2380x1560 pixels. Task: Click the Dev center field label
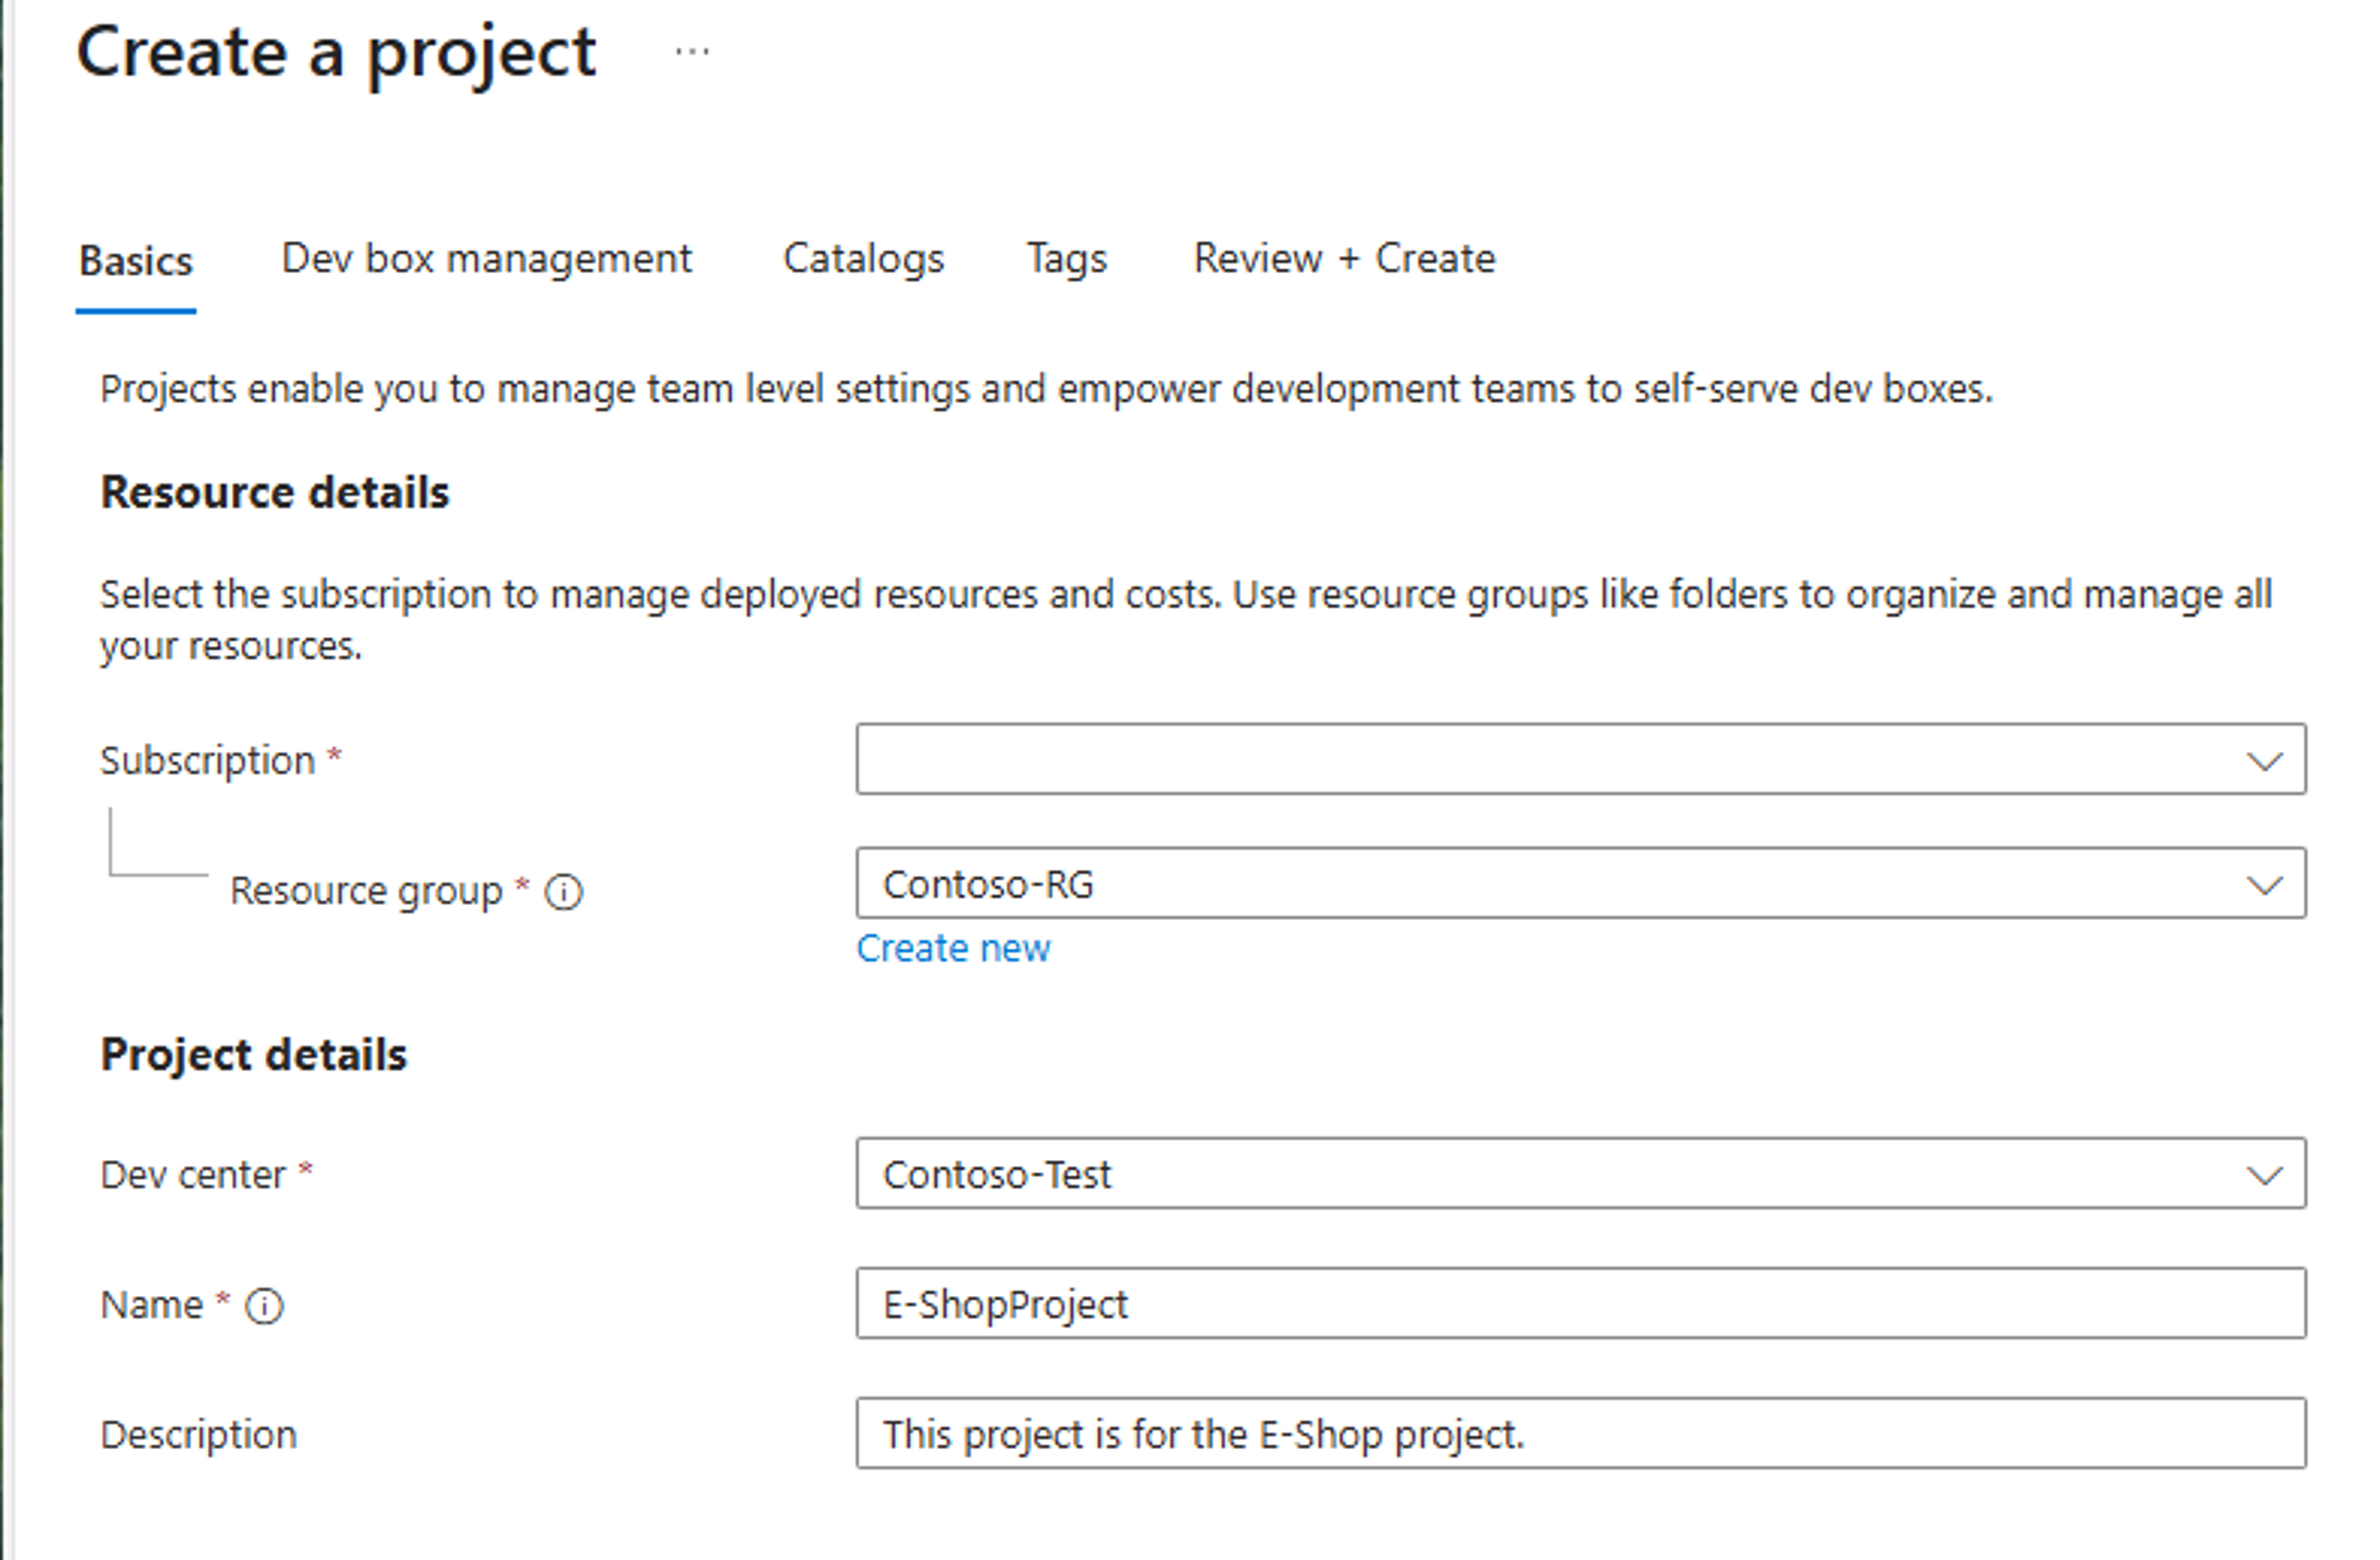(x=193, y=1175)
